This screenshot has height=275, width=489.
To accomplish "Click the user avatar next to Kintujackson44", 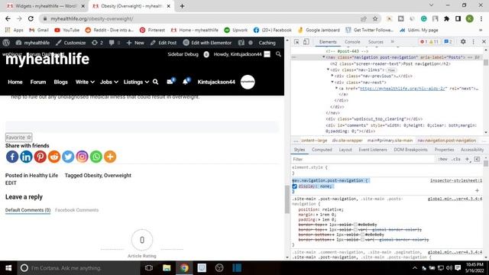I will click(x=248, y=82).
